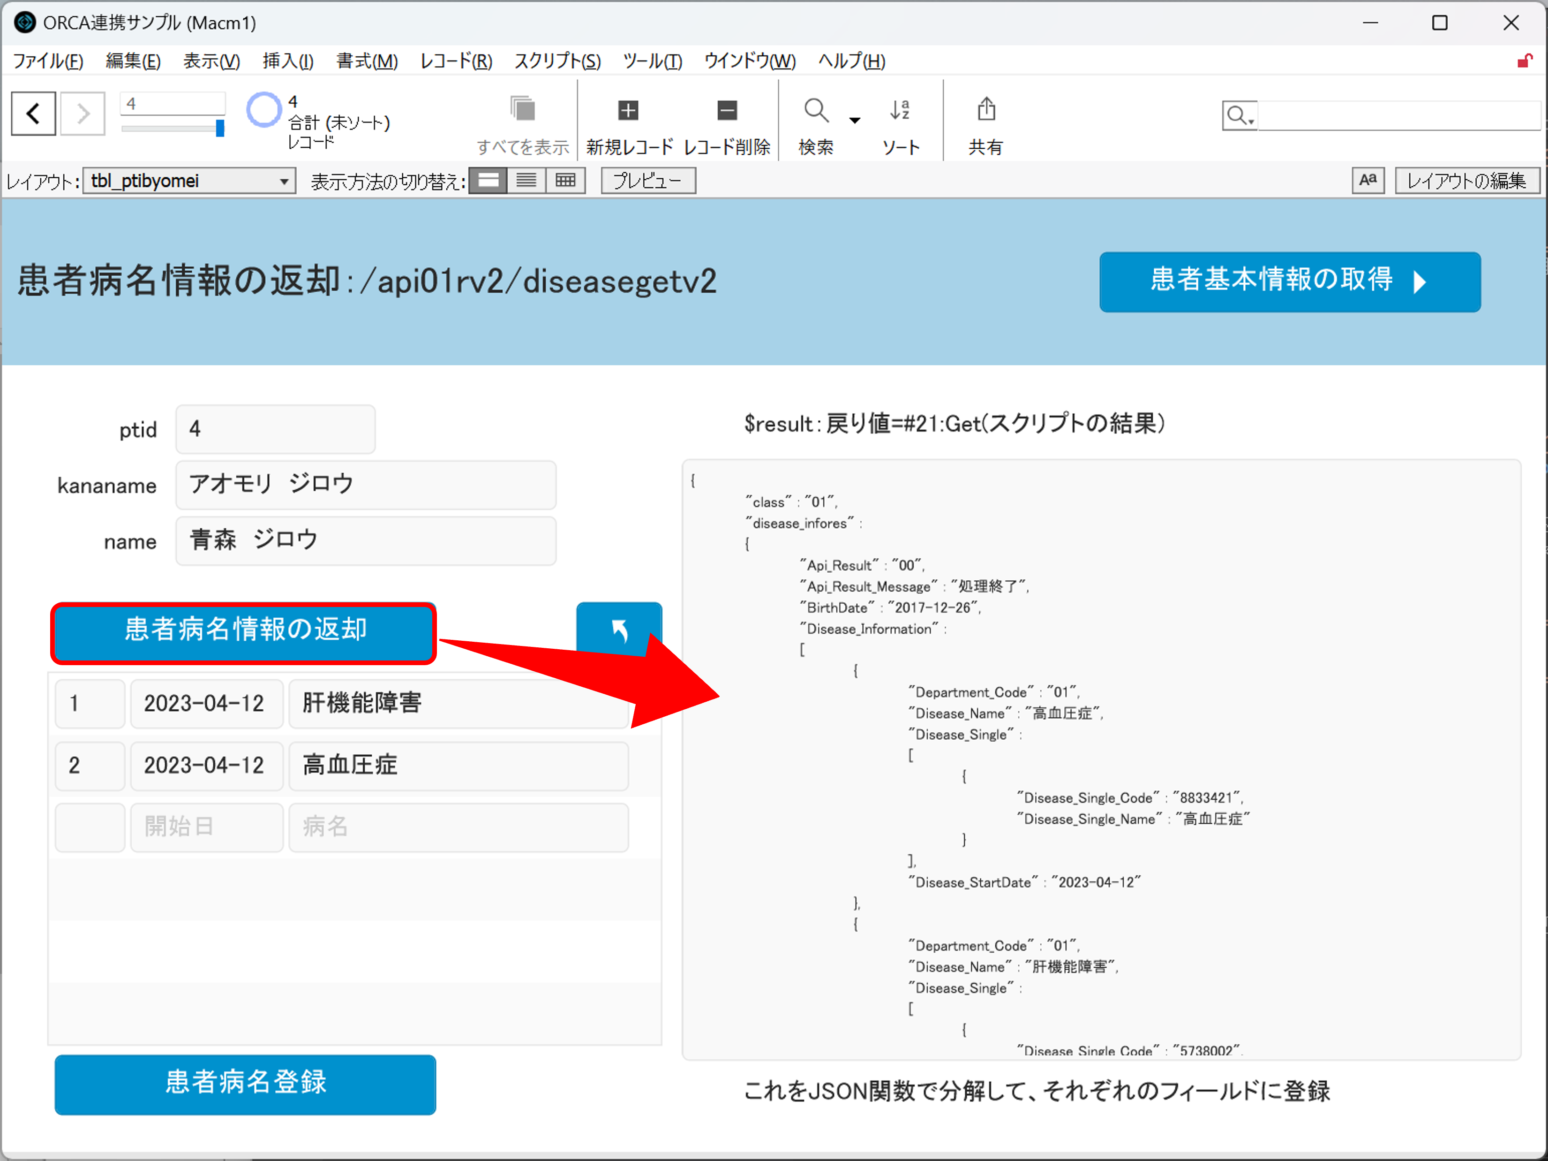Click the Delete Record minus icon

tap(726, 111)
